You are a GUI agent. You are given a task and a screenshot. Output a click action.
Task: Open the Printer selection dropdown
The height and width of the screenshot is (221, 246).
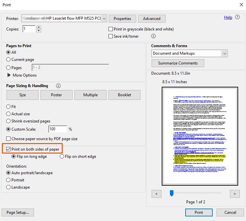point(64,19)
